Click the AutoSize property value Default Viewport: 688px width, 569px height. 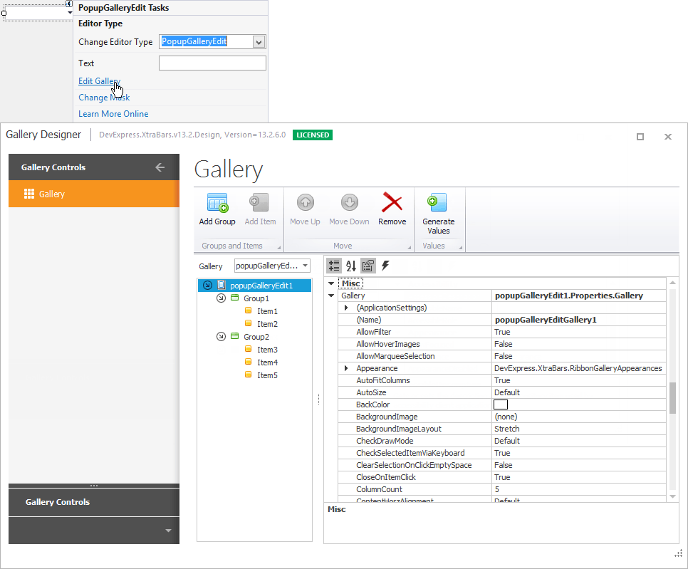507,392
